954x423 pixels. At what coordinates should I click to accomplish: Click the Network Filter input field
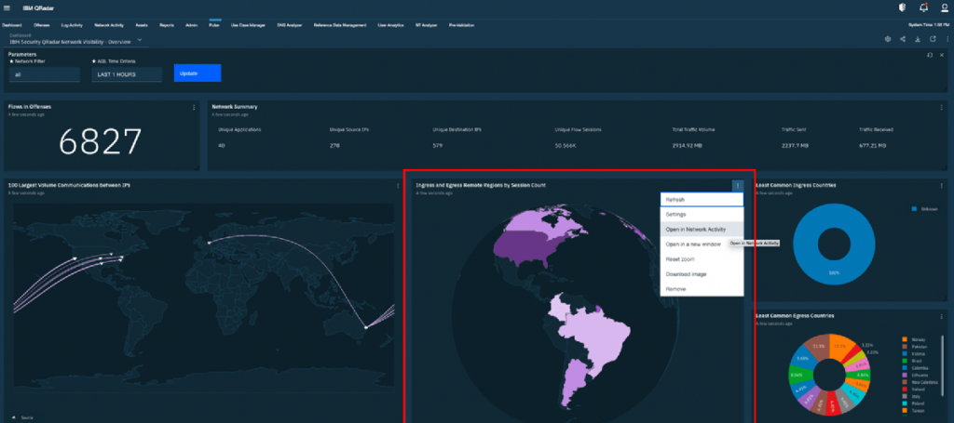(44, 74)
